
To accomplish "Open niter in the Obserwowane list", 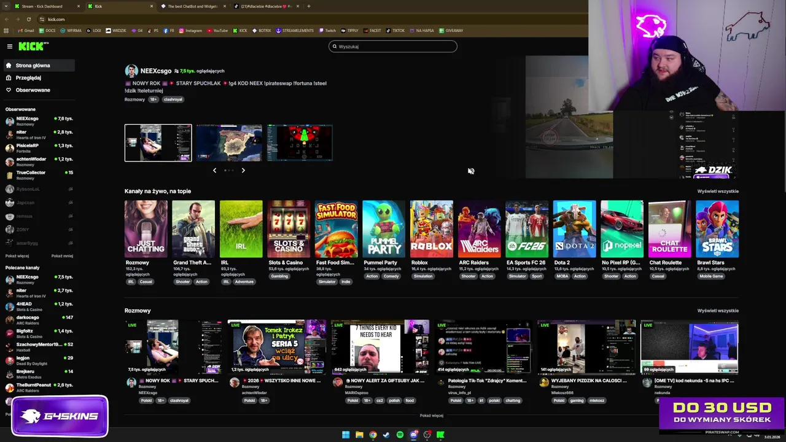I will (x=39, y=134).
